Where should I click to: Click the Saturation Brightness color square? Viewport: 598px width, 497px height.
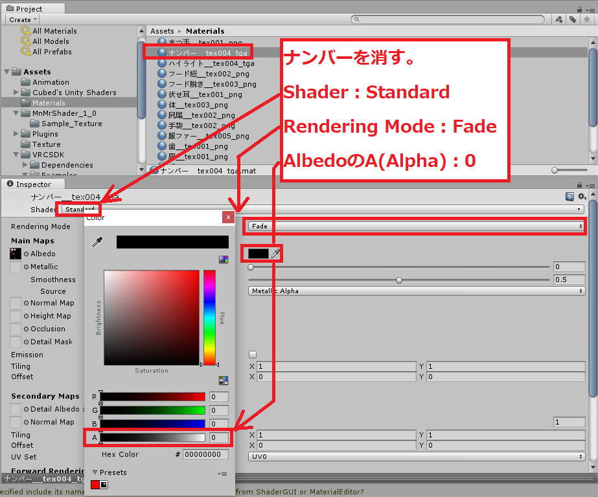point(152,318)
